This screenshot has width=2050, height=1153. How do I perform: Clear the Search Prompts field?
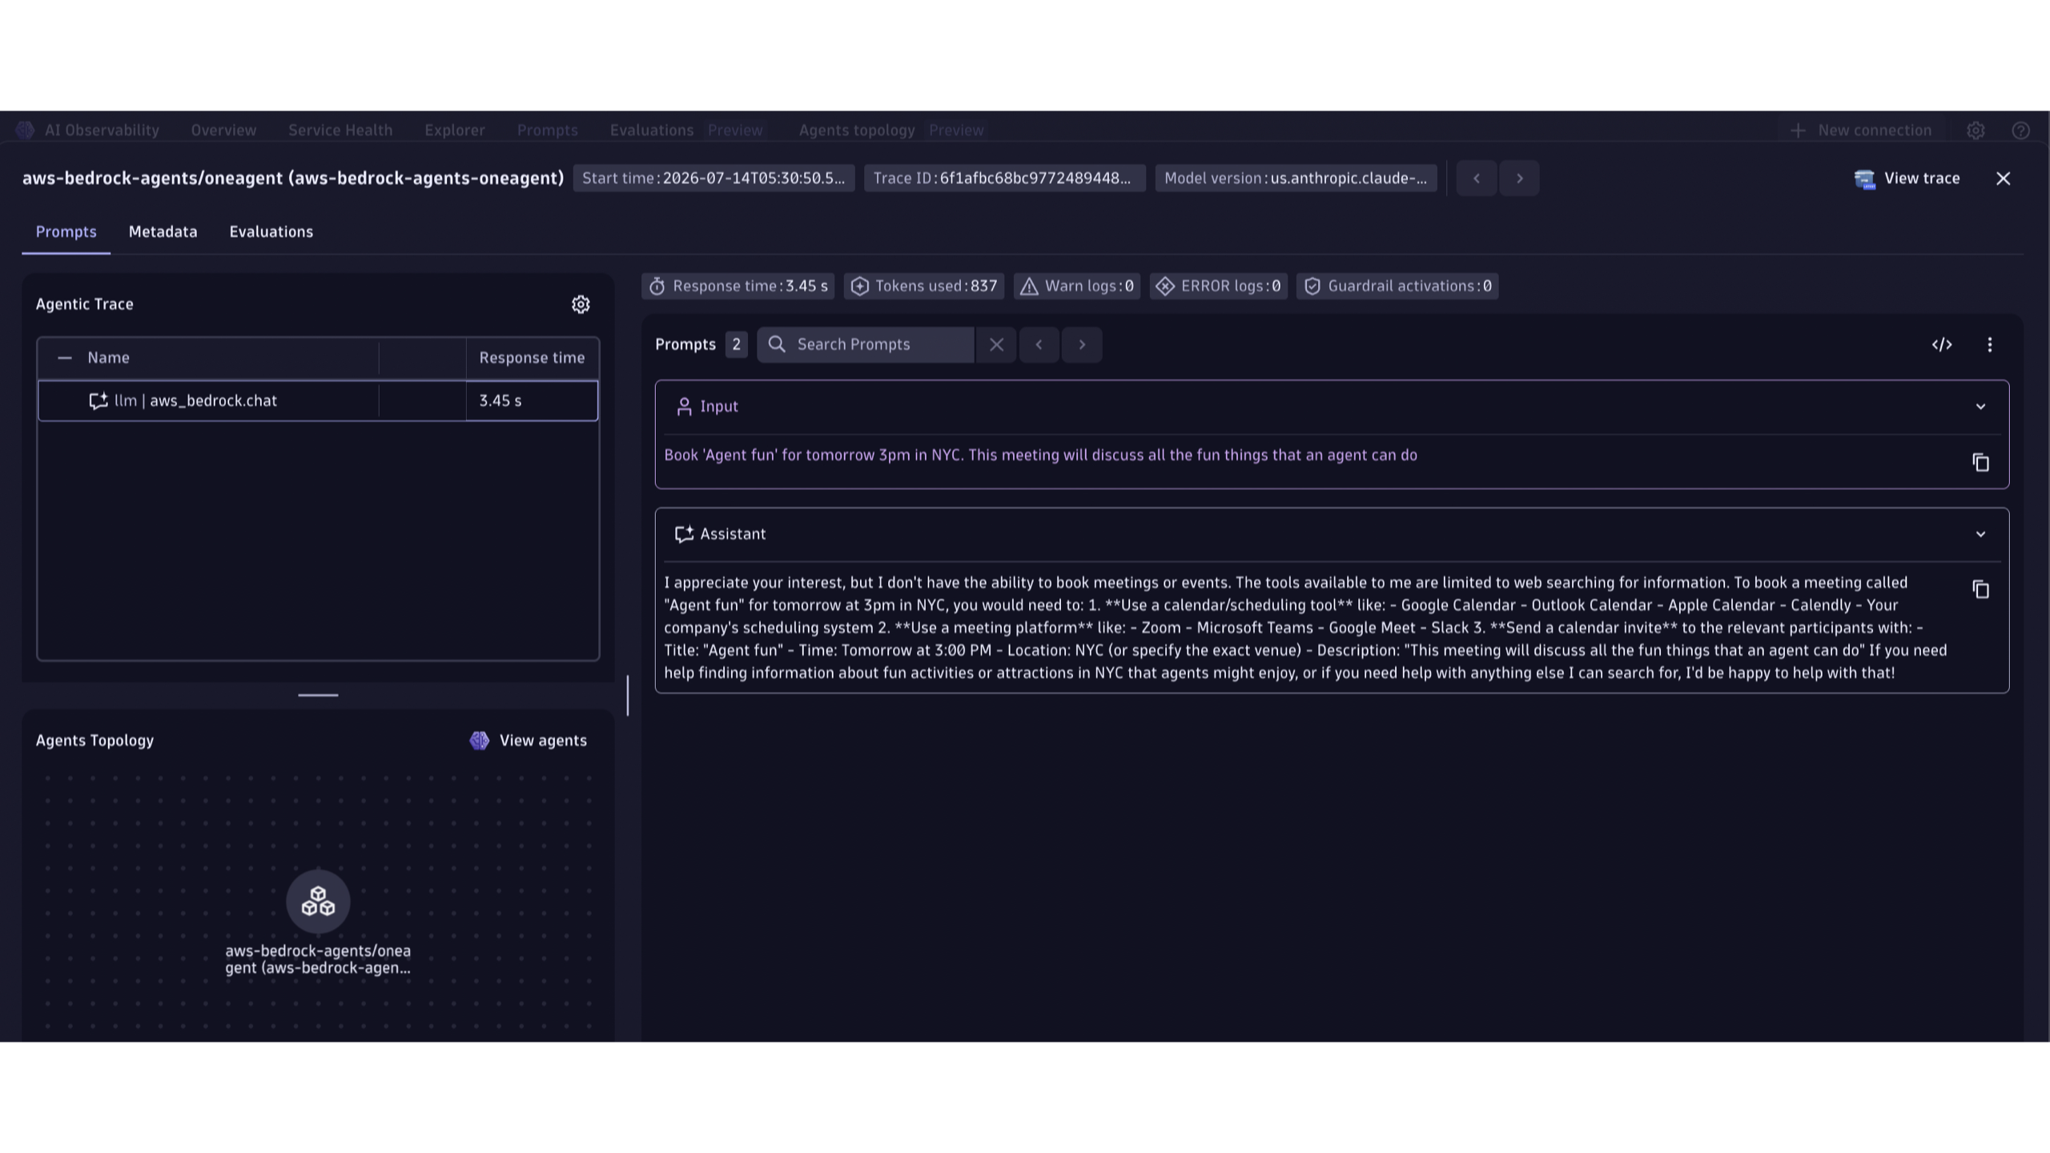coord(996,344)
